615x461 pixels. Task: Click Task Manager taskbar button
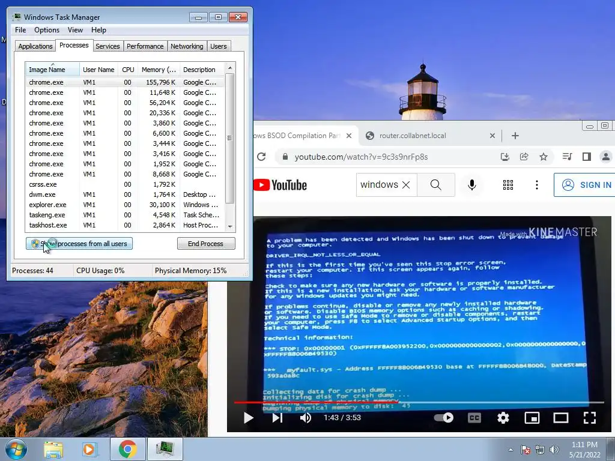165,449
